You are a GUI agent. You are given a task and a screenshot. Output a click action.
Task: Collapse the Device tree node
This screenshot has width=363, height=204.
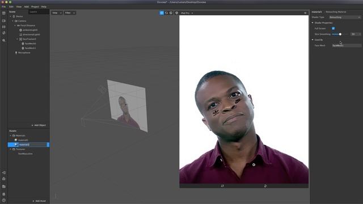[10, 16]
